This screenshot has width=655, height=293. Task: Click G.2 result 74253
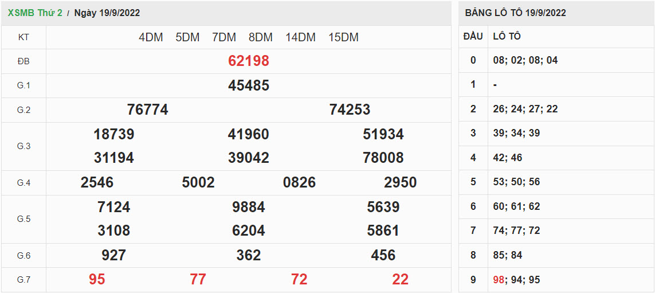pos(350,110)
